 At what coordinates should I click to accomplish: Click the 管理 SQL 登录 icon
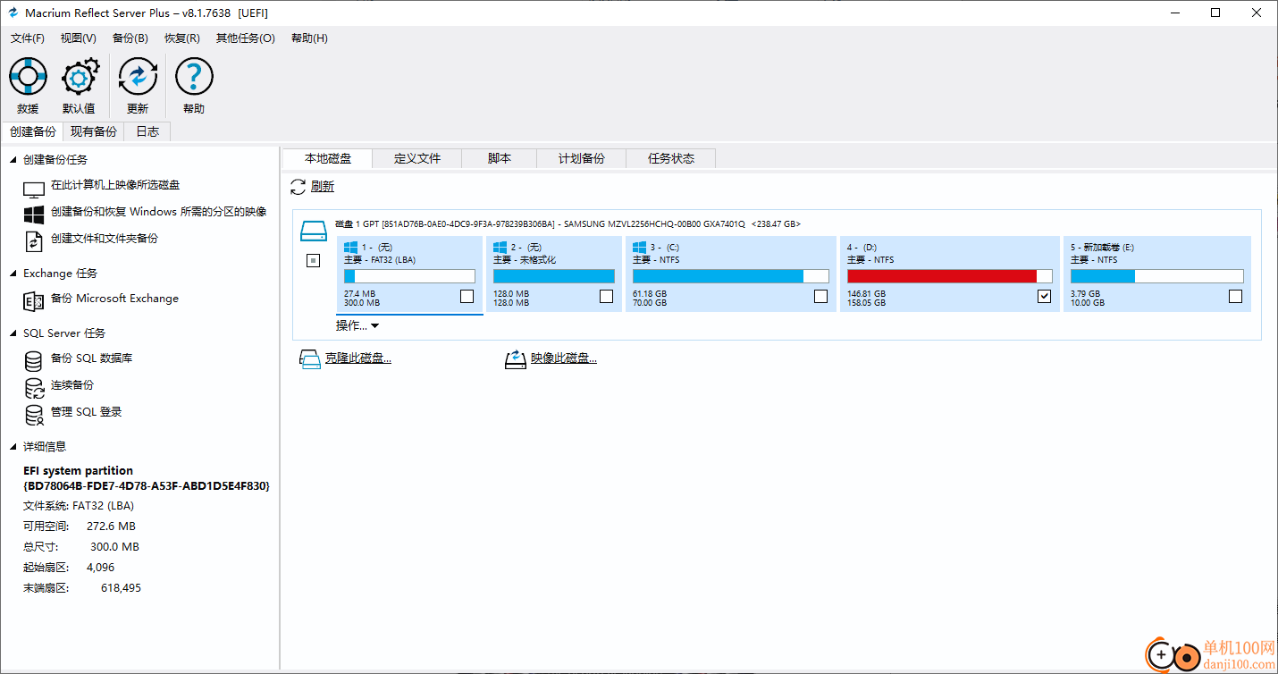coord(34,415)
